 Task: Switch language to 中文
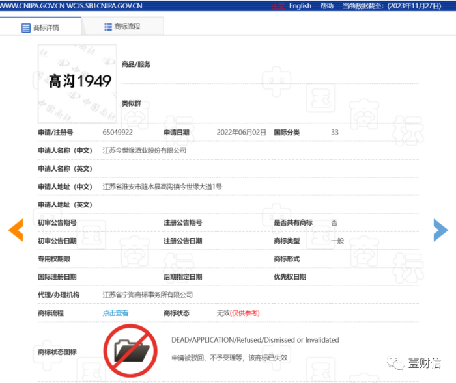(278, 6)
